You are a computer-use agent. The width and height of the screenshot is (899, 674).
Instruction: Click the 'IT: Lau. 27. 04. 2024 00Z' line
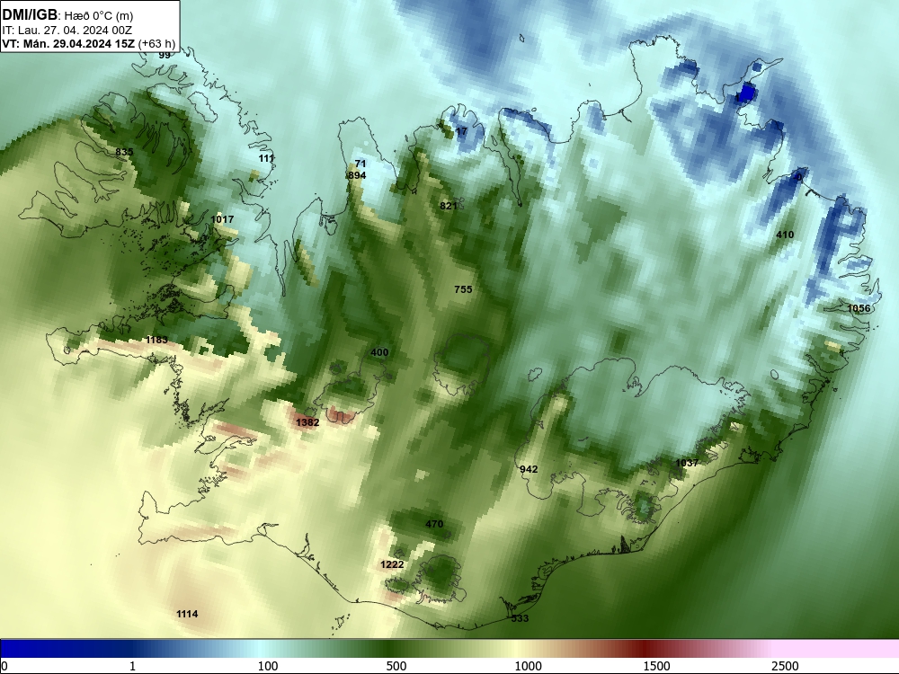tap(67, 31)
